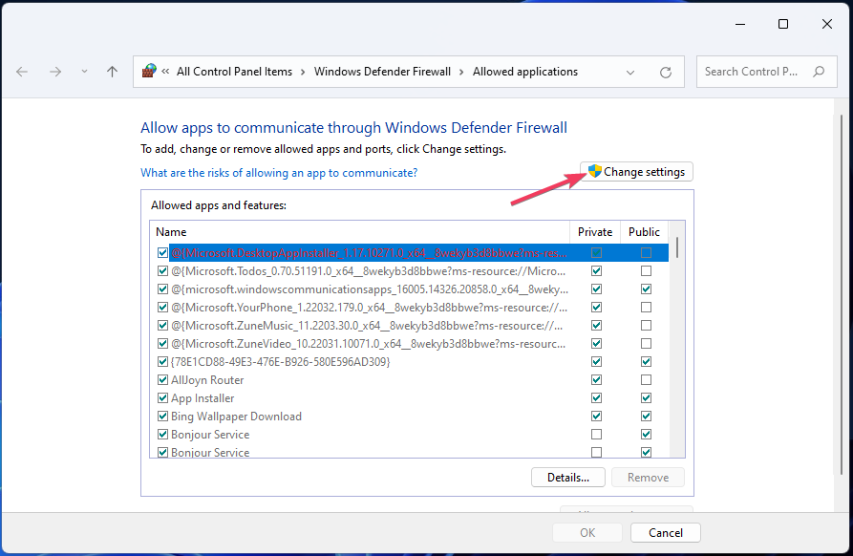Open Windows Defender Firewall breadcrumb
The width and height of the screenshot is (853, 556).
(382, 72)
